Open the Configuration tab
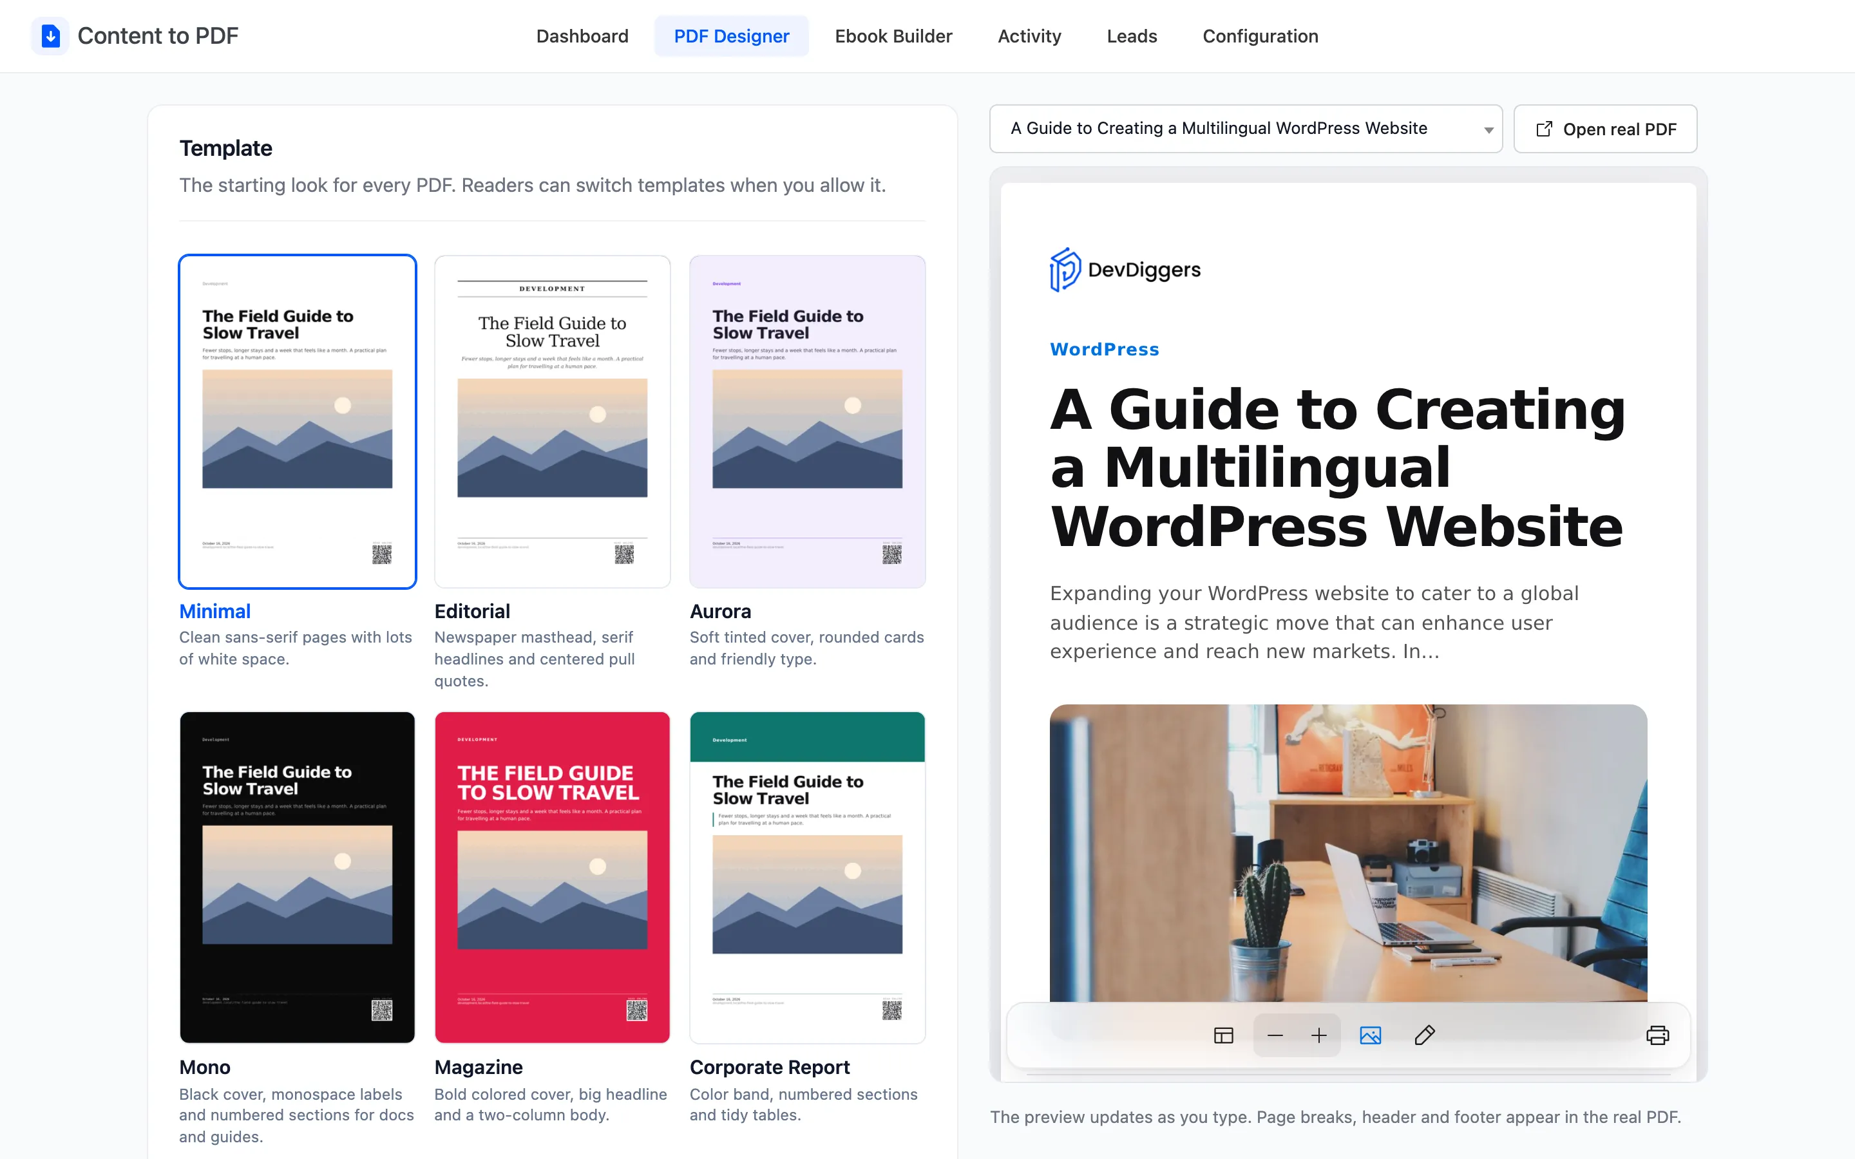This screenshot has width=1855, height=1159. [1260, 36]
